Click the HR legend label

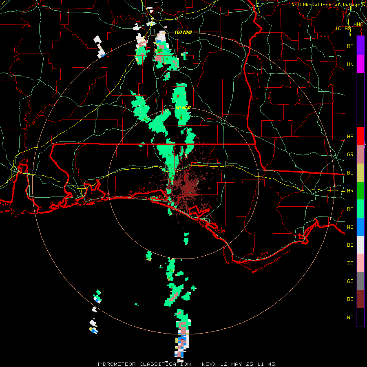[x=350, y=191]
